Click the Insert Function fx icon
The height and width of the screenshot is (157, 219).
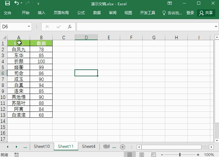(x=70, y=27)
